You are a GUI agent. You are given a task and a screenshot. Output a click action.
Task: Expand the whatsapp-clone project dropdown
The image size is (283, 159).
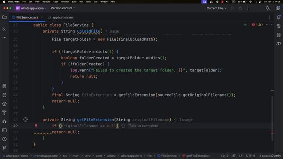[x=31, y=8]
